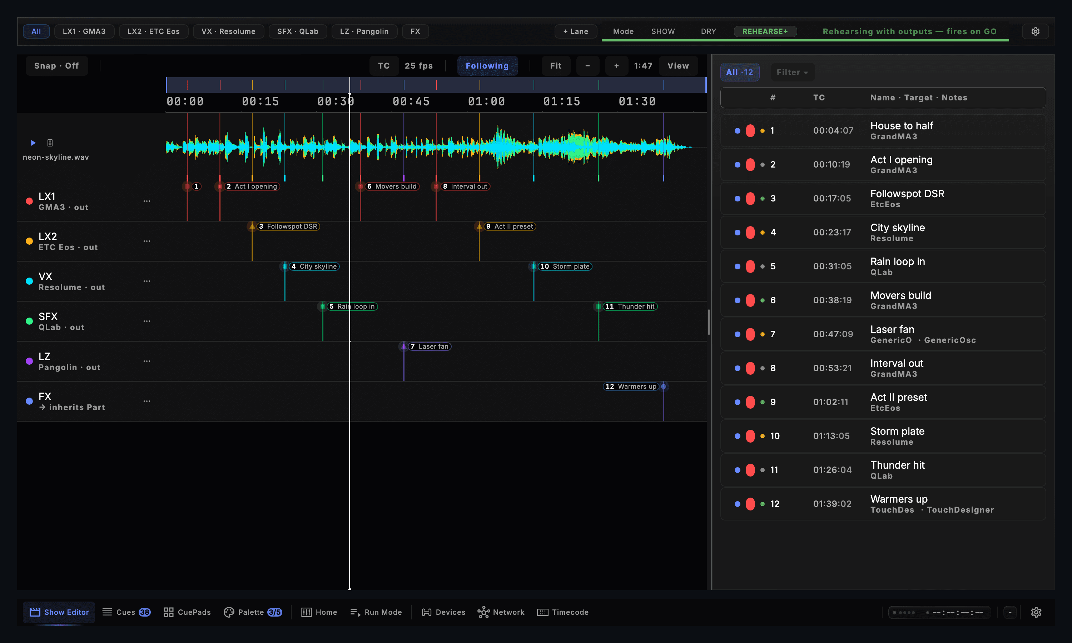Open Timecode icon in bottom bar
The height and width of the screenshot is (643, 1072).
tap(542, 612)
